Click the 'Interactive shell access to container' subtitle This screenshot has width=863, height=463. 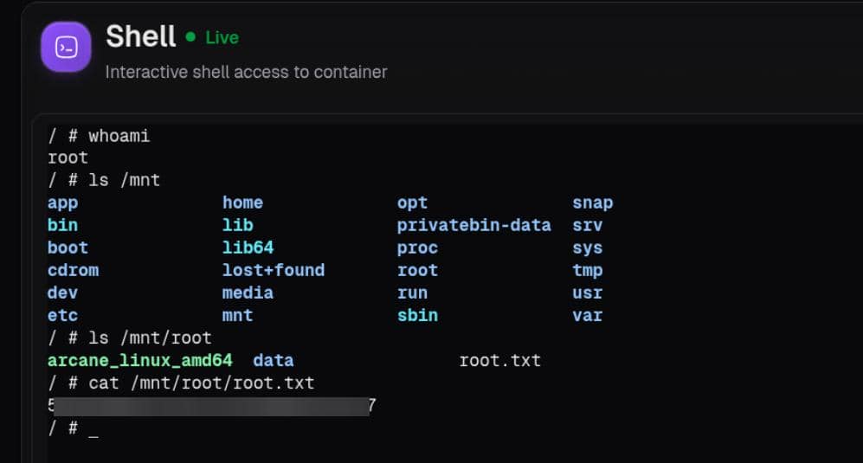(246, 72)
